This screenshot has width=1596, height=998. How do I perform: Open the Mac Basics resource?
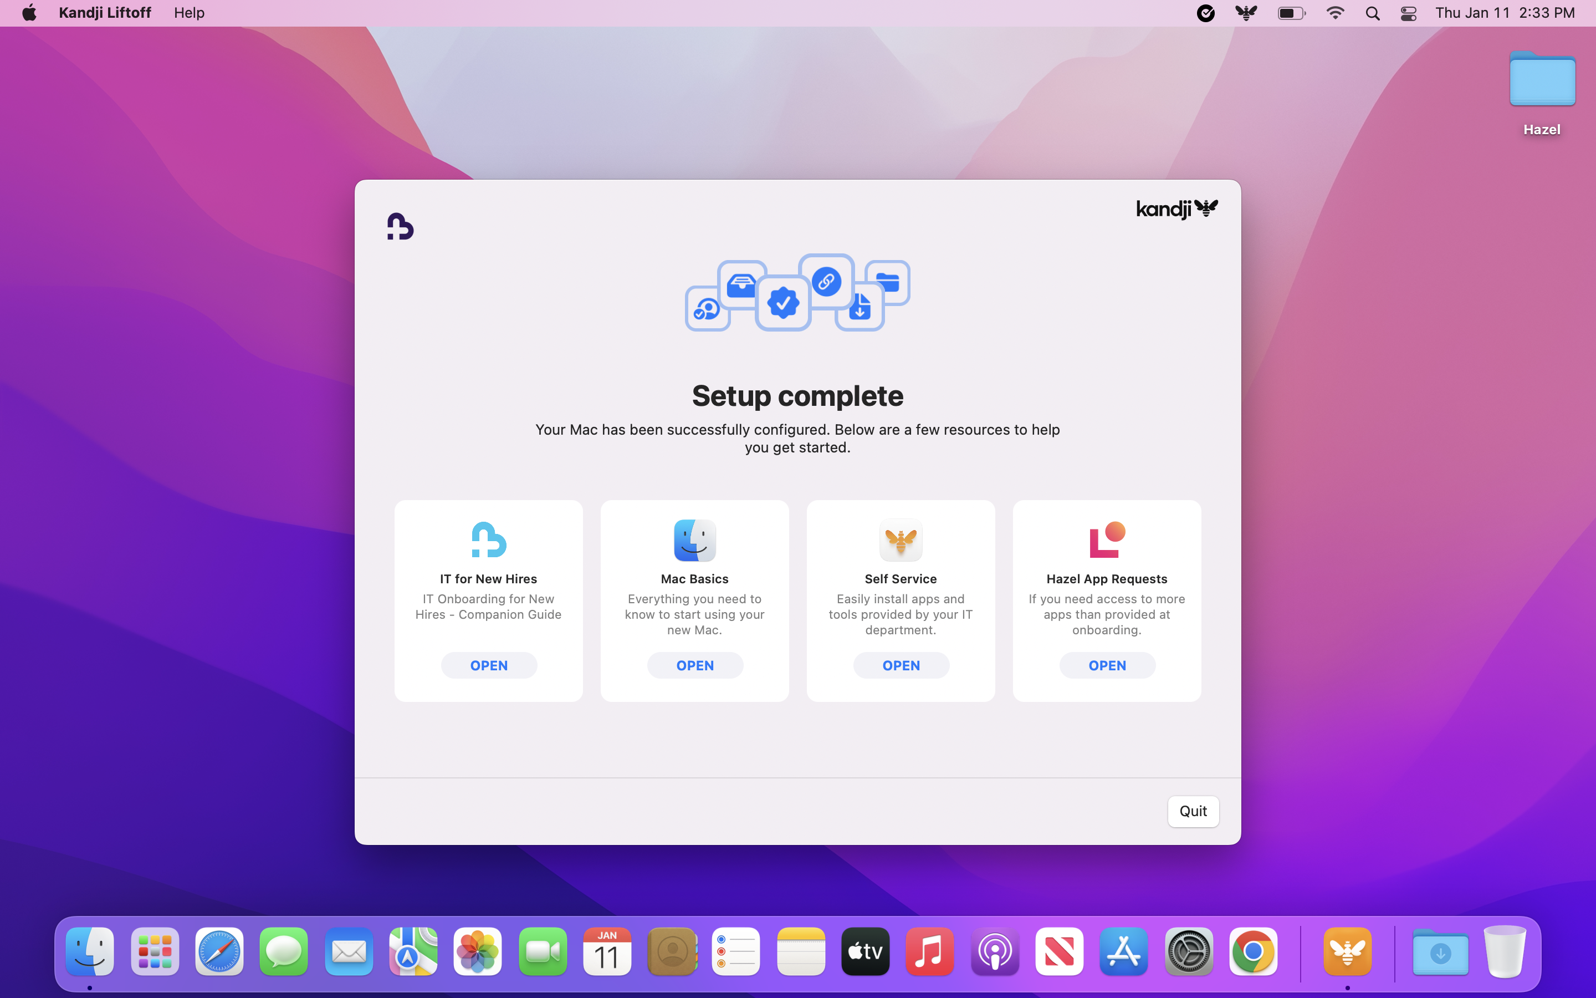pyautogui.click(x=695, y=665)
